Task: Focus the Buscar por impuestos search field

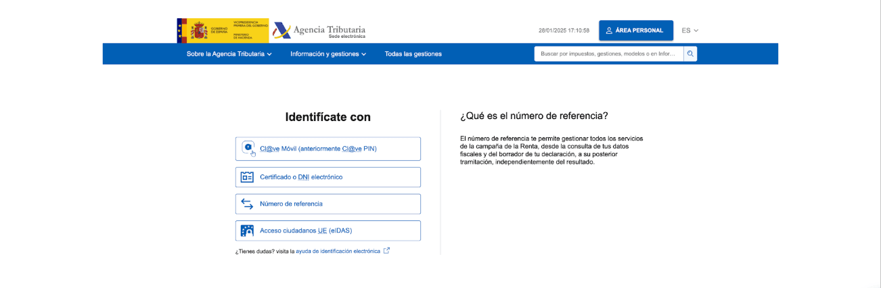Action: point(609,54)
